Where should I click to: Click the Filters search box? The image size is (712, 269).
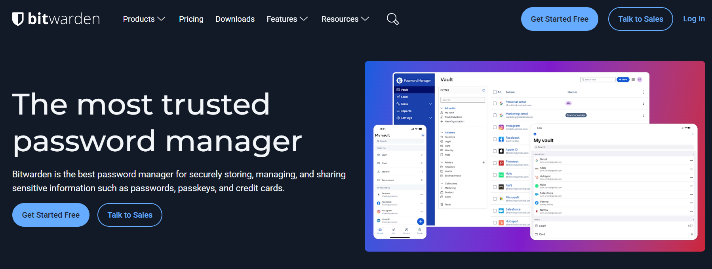tap(463, 100)
